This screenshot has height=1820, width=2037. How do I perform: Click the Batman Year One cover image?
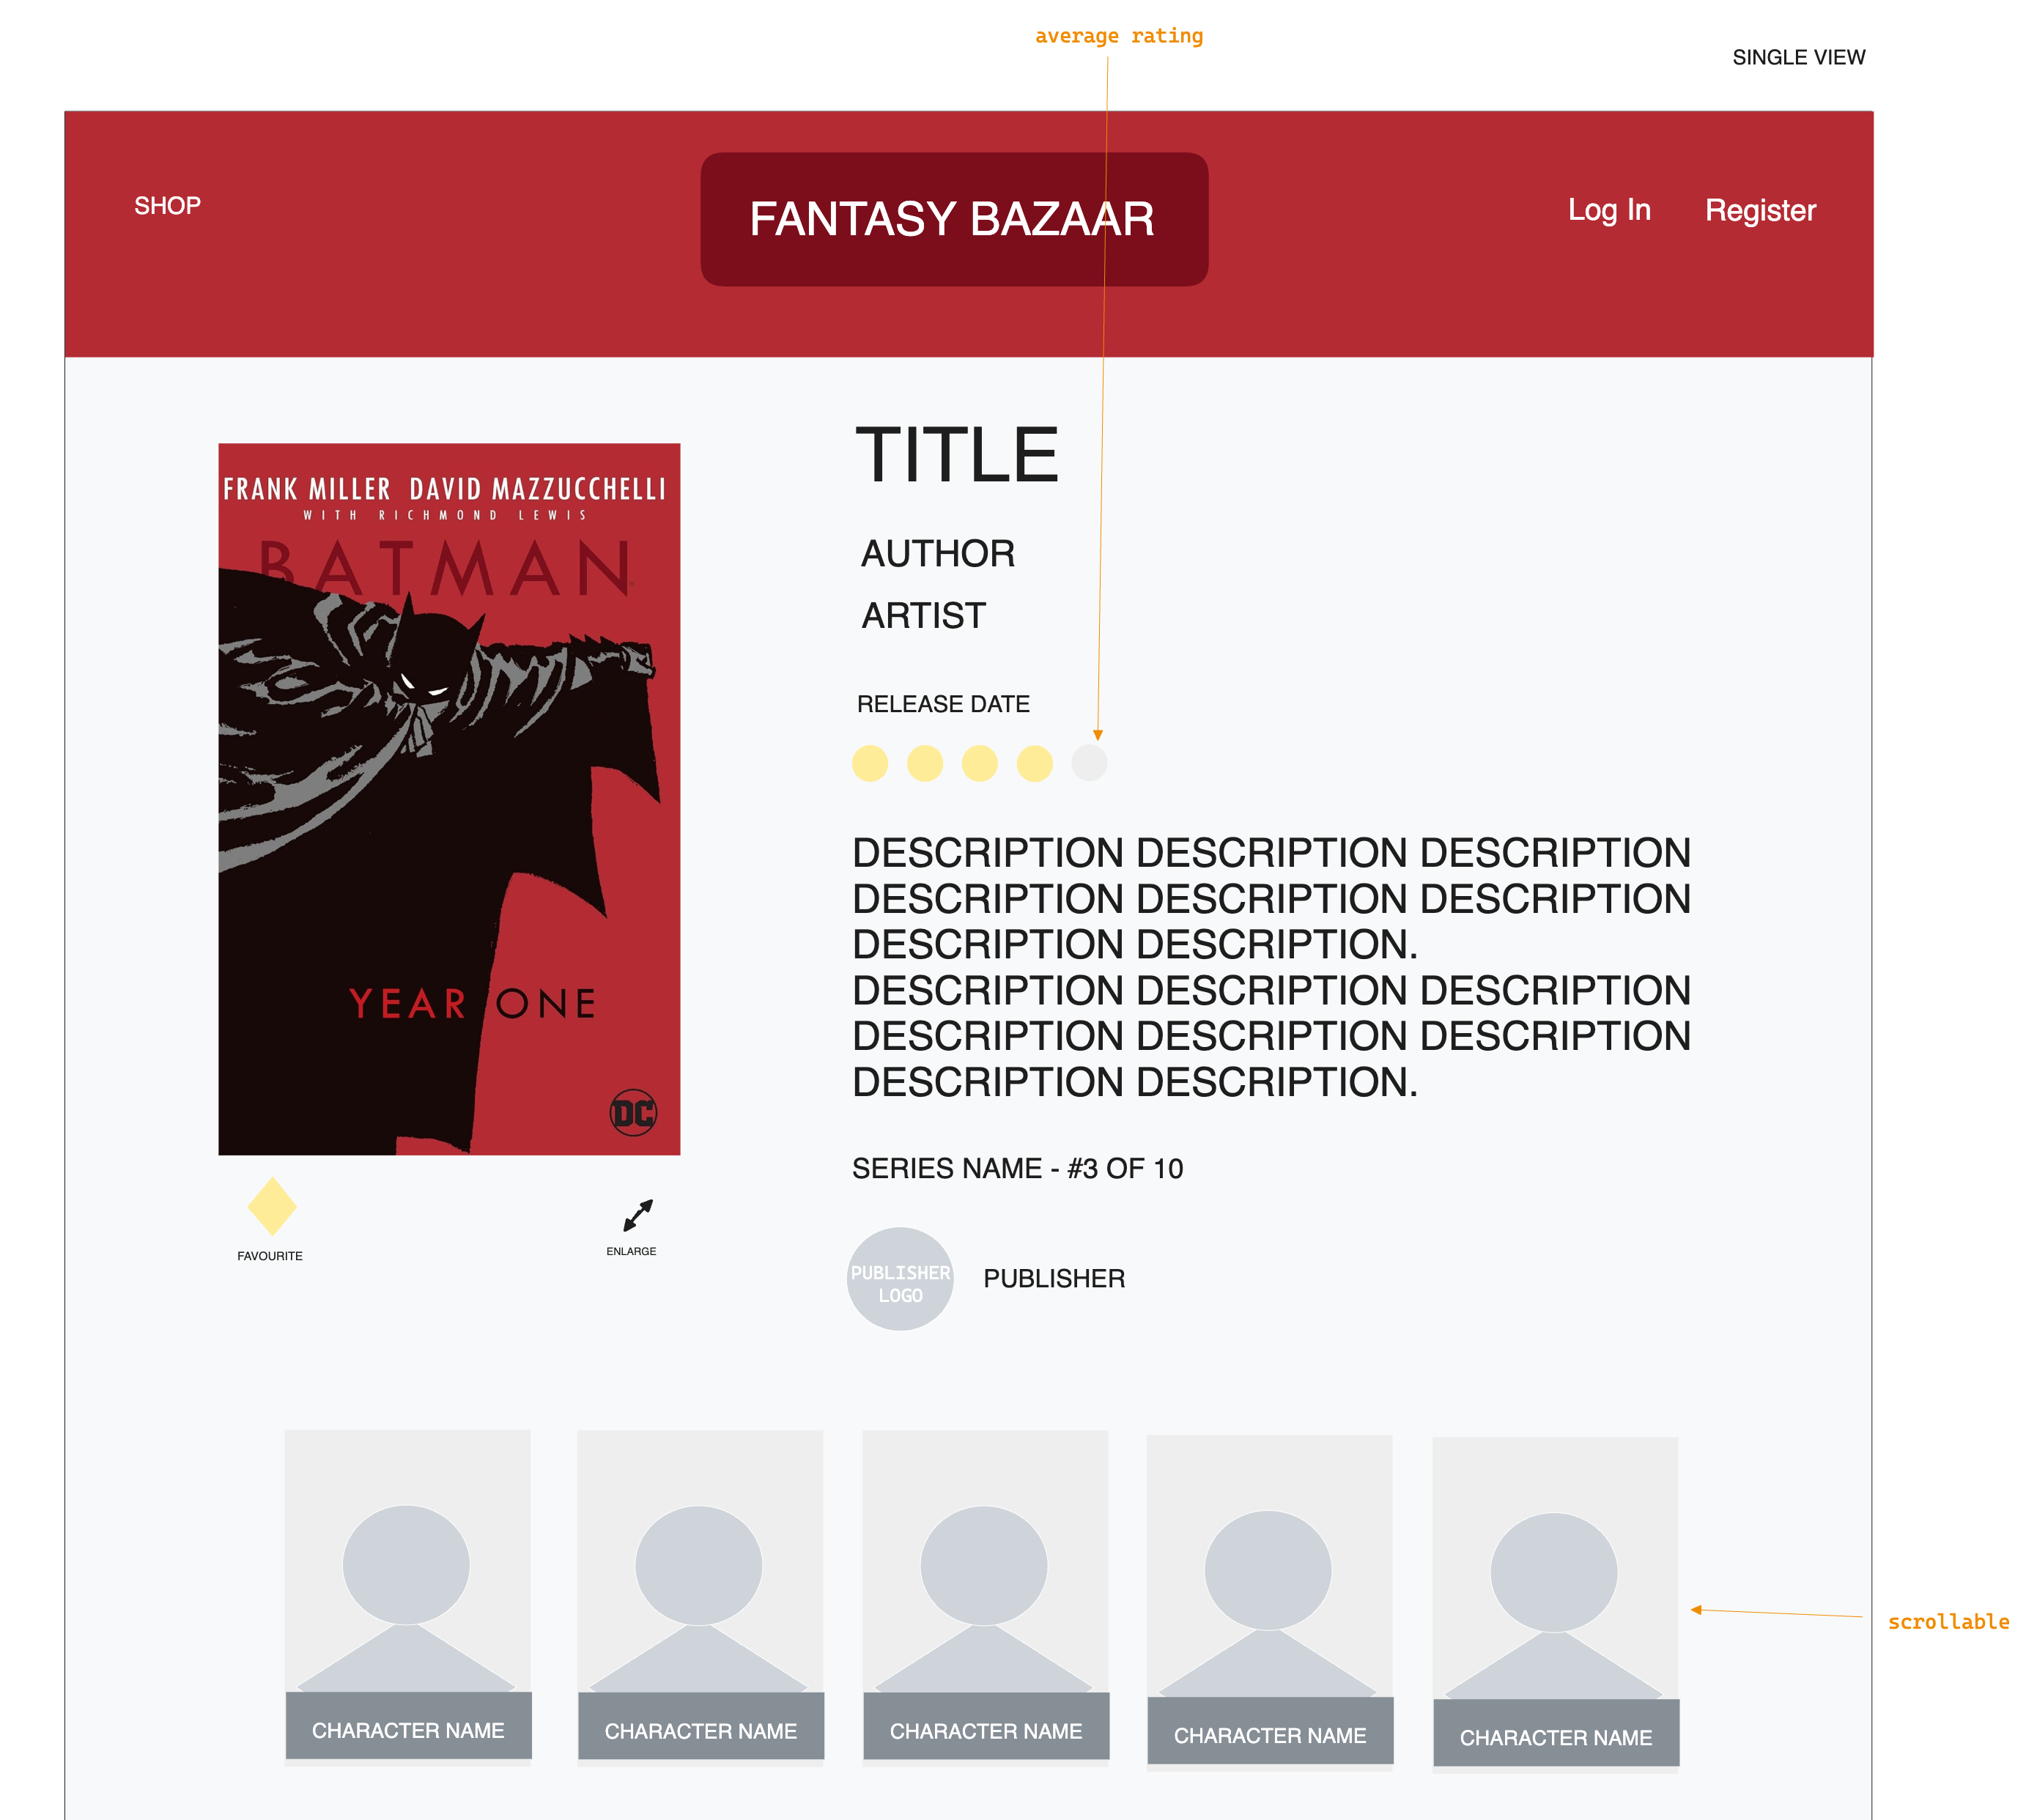449,799
